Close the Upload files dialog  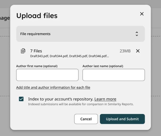click(x=142, y=14)
